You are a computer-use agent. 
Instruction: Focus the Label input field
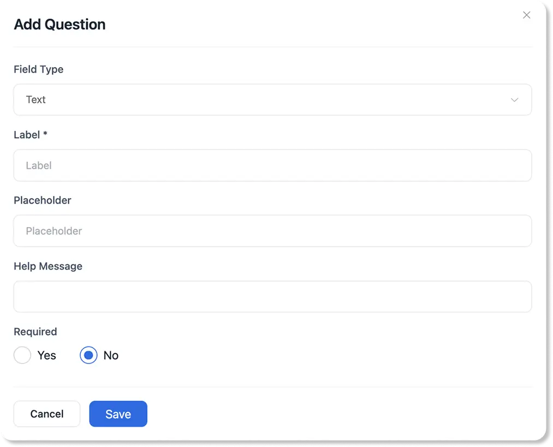coord(272,165)
